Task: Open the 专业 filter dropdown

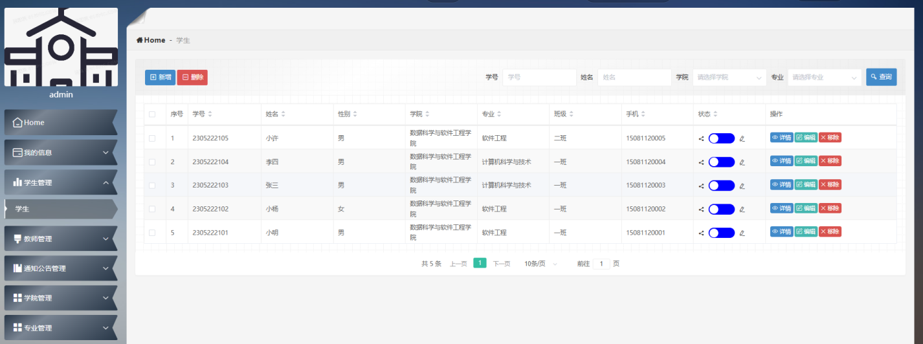Action: click(x=825, y=77)
